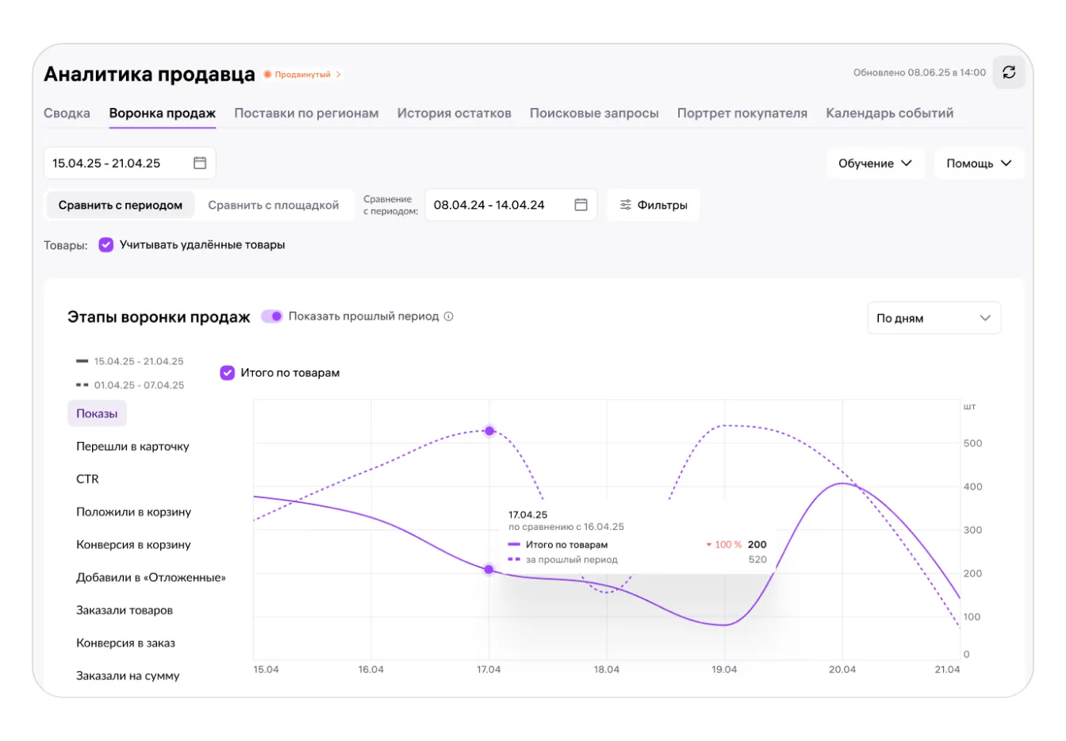This screenshot has height=741, width=1066.
Task: Switch to Поисковые запросы tab
Action: [x=594, y=113]
